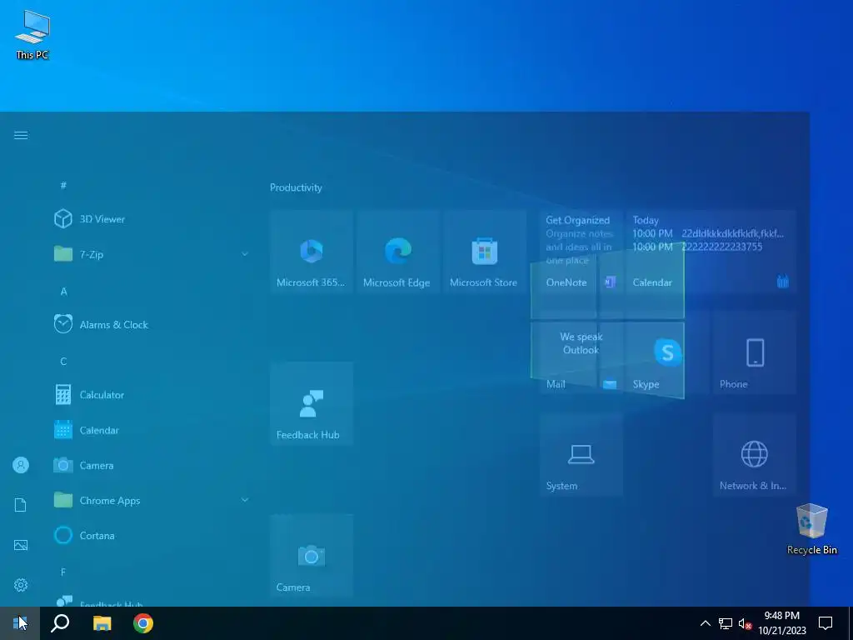Screen dimensions: 853x640
Task: Open Pictures from the Start sidebar
Action: pyautogui.click(x=21, y=545)
